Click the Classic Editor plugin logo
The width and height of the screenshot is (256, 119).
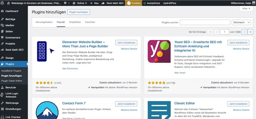click(159, 110)
